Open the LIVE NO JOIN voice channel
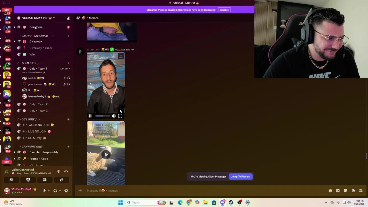Image resolution: width=368 pixels, height=207 pixels. [x=44, y=131]
